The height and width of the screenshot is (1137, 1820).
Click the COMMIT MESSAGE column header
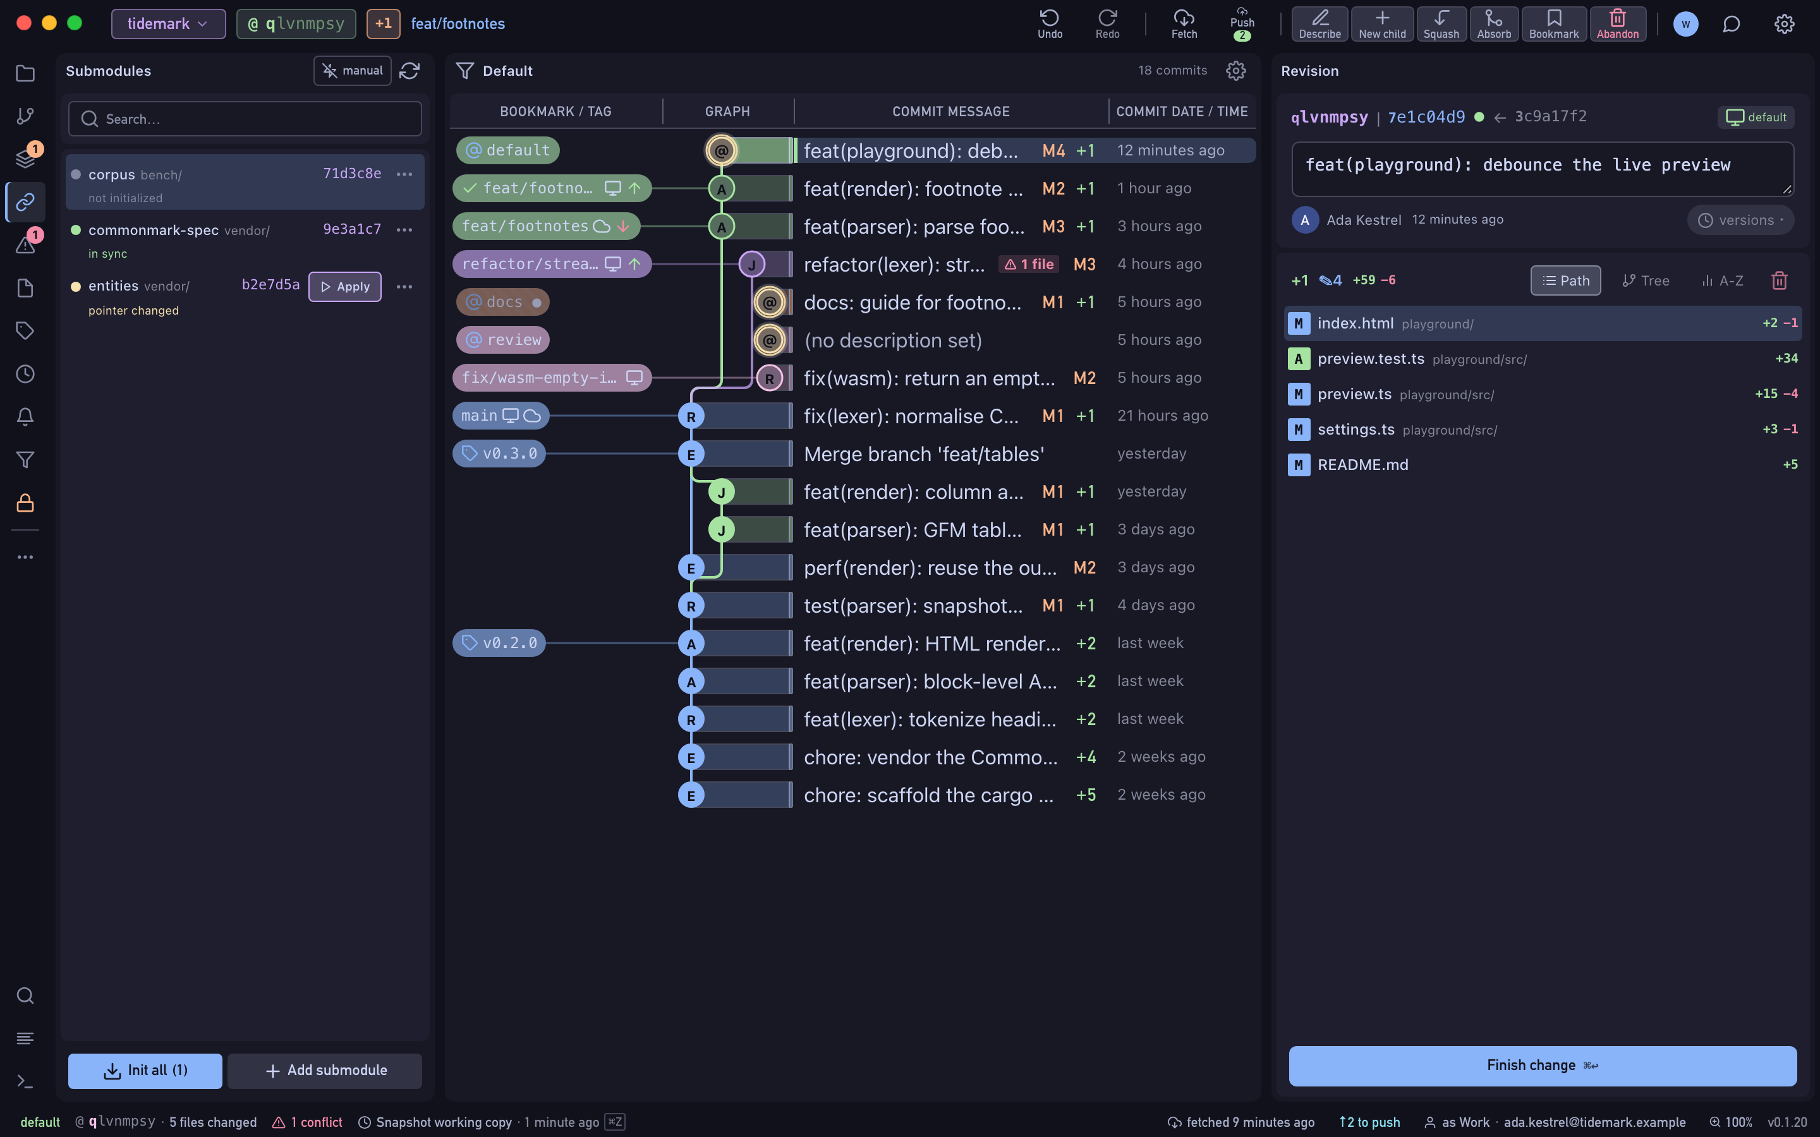click(x=950, y=111)
